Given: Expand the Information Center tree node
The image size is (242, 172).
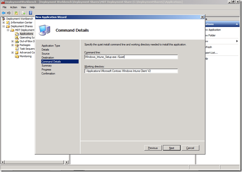Looking at the screenshot, I should point(4,23).
